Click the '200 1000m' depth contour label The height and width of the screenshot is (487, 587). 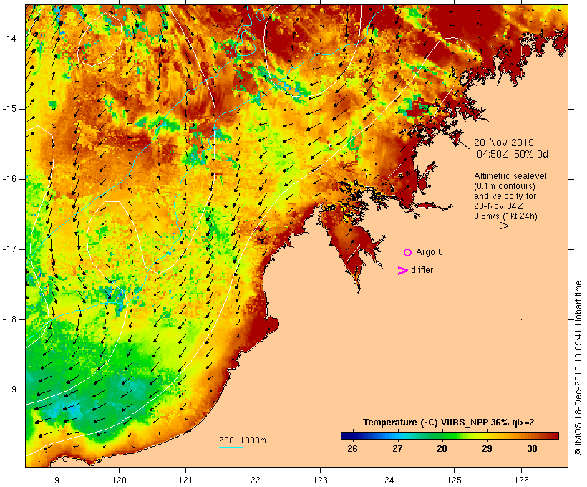click(243, 440)
